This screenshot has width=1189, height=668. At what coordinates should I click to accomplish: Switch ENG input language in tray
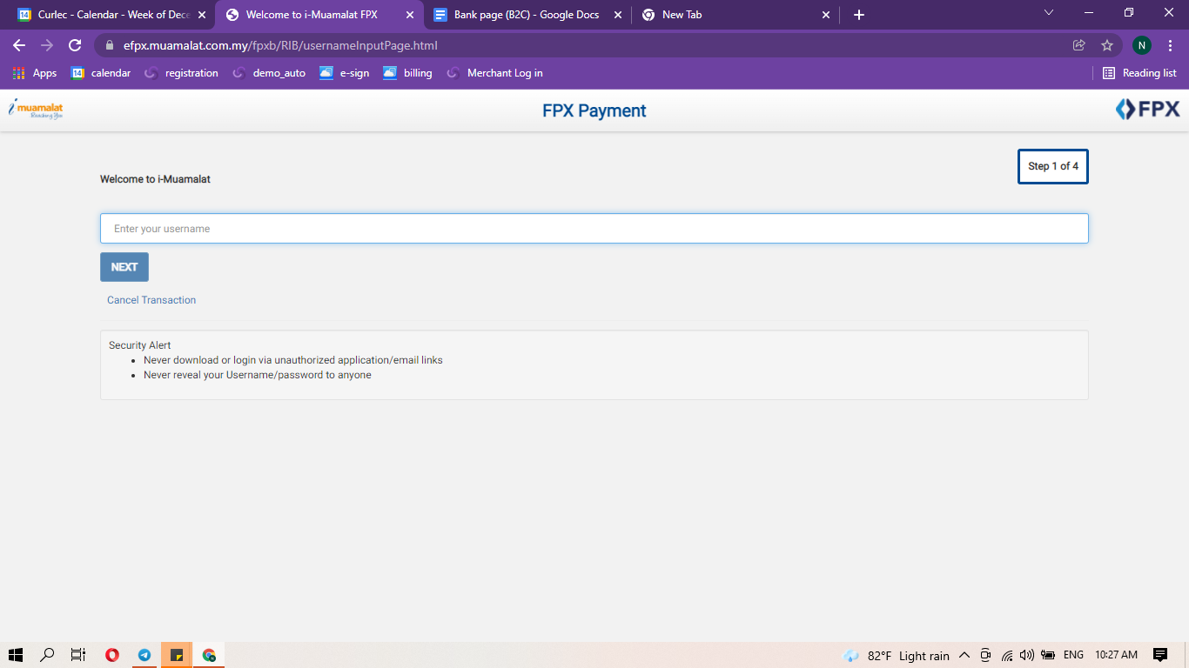point(1074,655)
